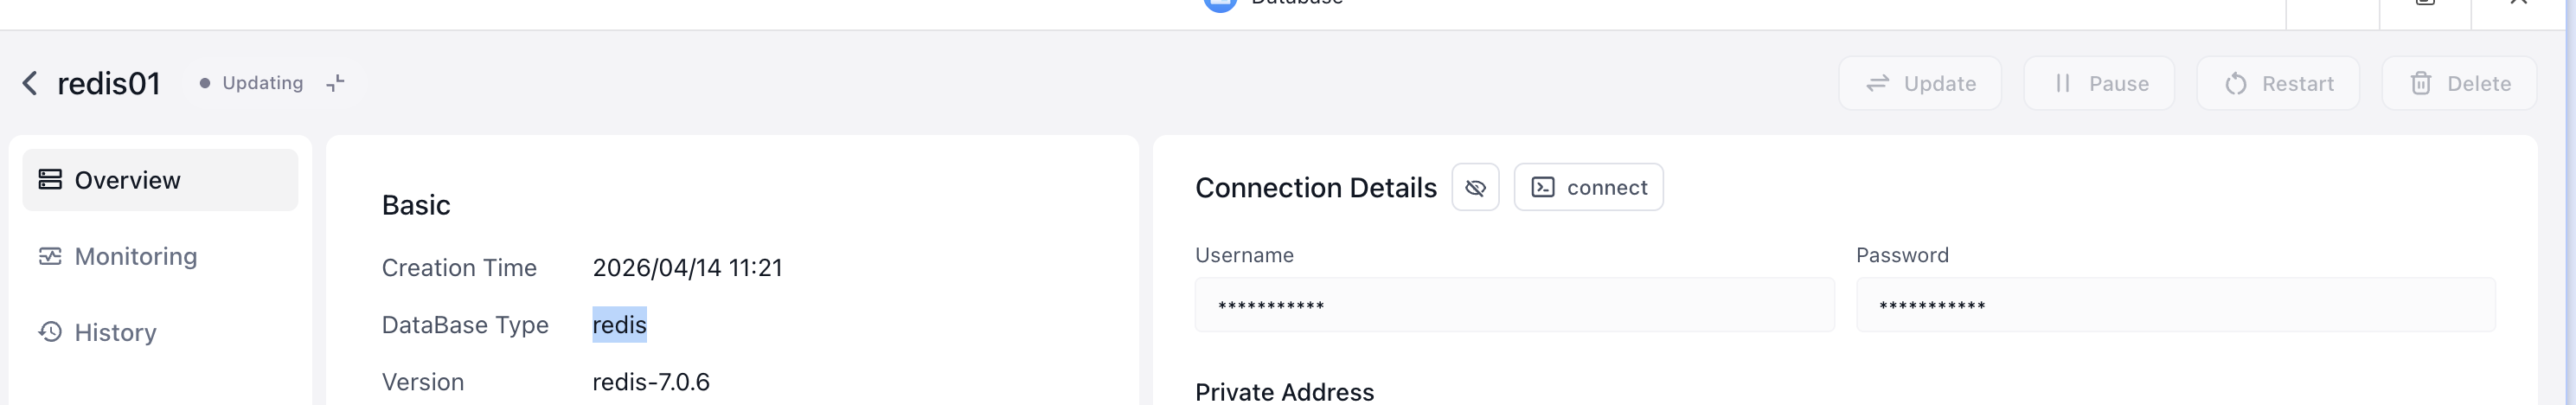Click the back arrow beside redis01
Screen dimensions: 2576x405
click(30, 84)
